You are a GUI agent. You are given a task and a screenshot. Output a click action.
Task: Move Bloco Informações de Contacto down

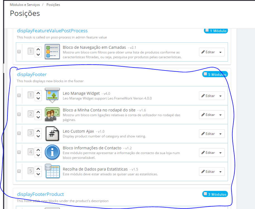(x=38, y=155)
